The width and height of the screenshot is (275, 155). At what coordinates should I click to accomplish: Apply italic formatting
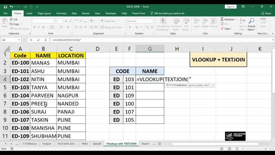[39, 27]
